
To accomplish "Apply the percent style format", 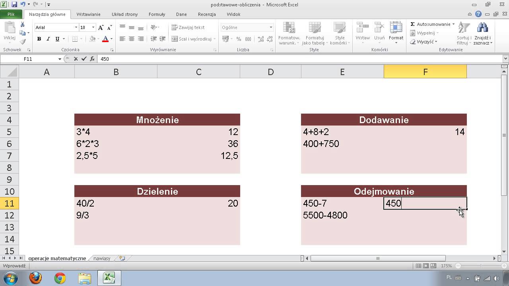I will click(239, 39).
